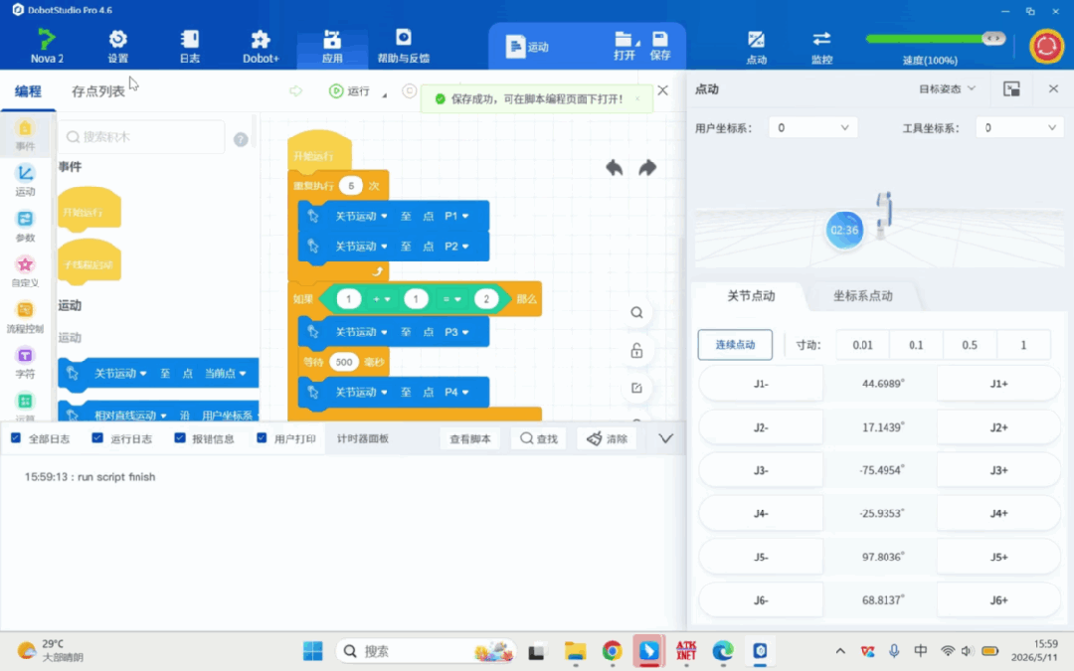Open the P3 point dropdown in block

(x=456, y=332)
